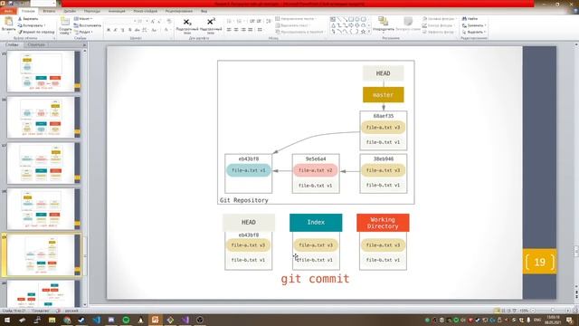Switch to the Анимация (Animations) tab
Image resolution: width=579 pixels, height=326 pixels.
coord(117,11)
